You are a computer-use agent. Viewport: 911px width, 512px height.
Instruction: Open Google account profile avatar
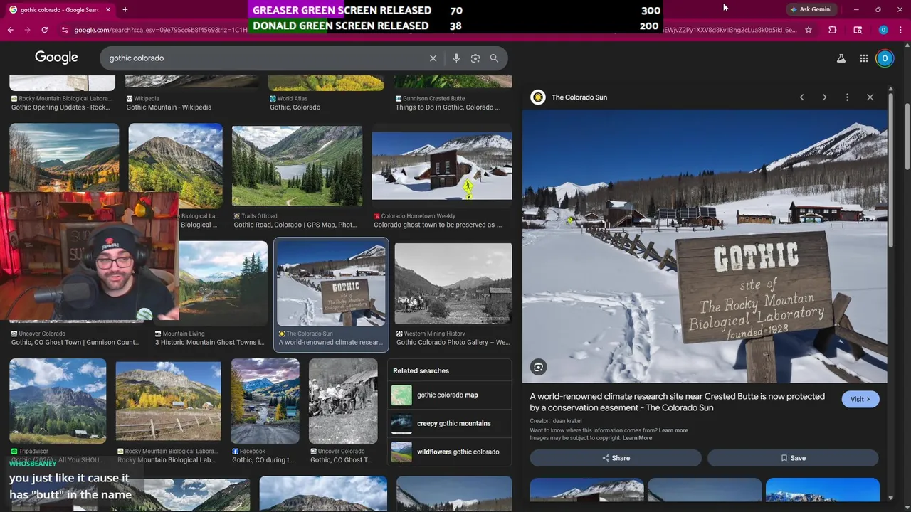point(885,58)
